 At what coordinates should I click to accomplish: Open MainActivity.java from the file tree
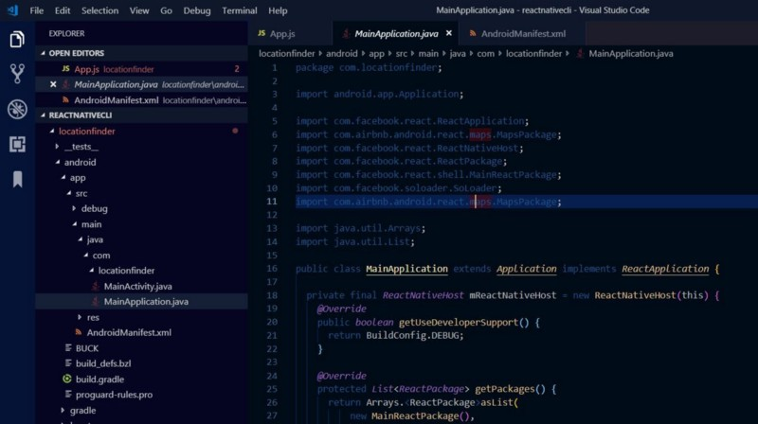(137, 286)
